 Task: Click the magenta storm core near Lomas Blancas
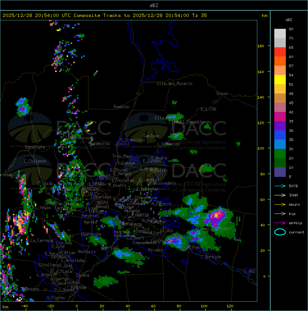(216, 215)
